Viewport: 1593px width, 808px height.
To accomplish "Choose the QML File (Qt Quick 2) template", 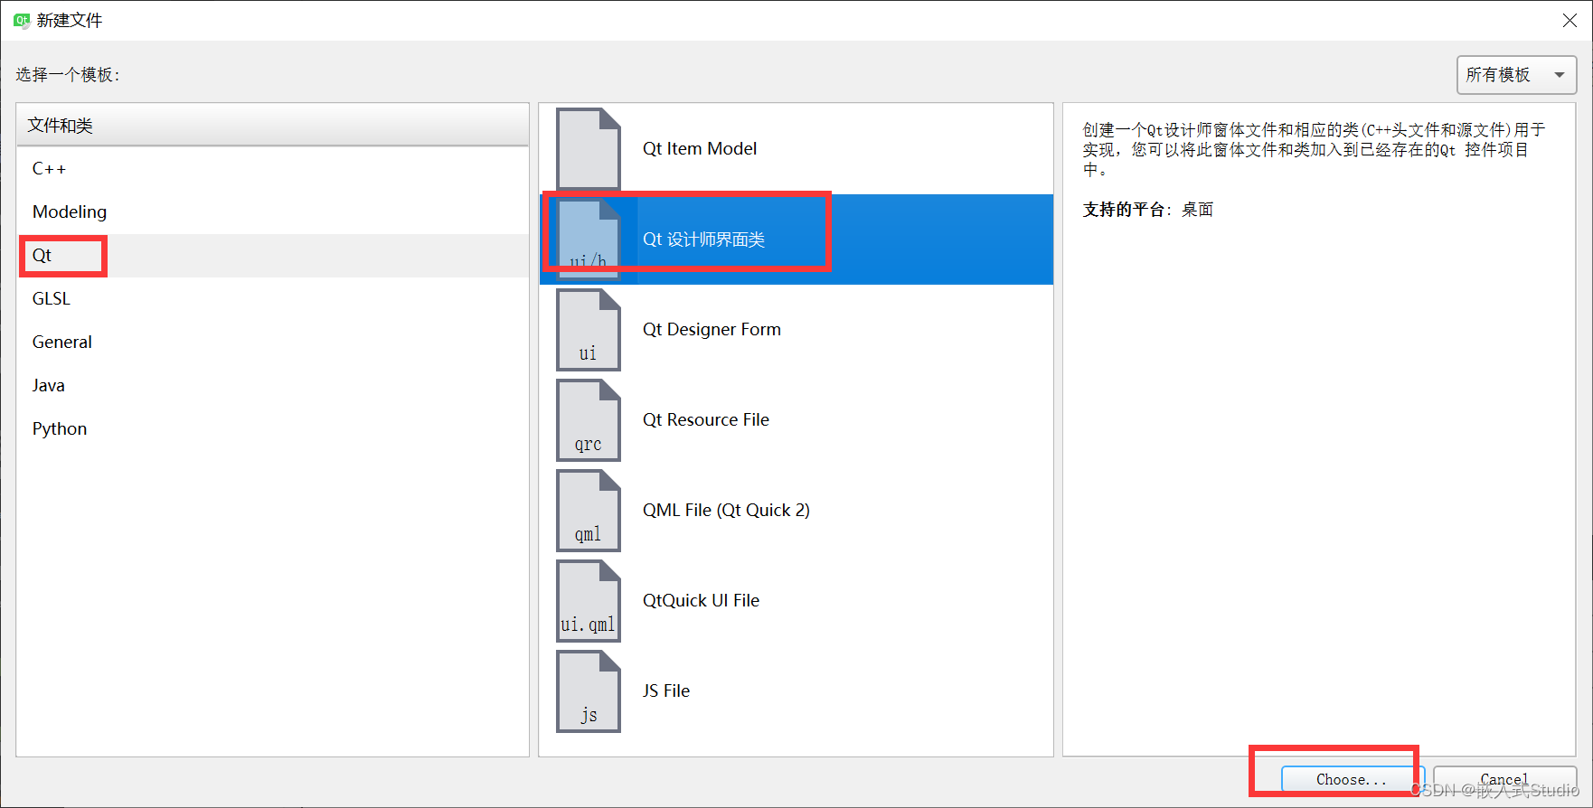I will click(796, 511).
